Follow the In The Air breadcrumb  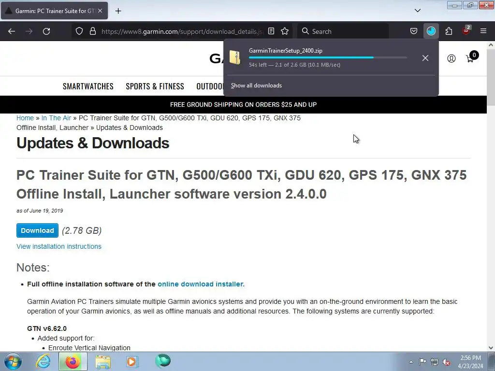pos(56,118)
